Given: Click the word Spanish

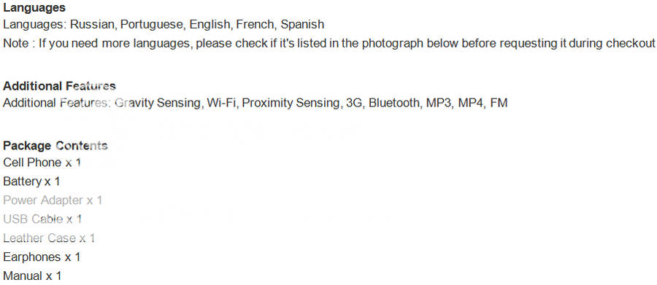Looking at the screenshot, I should [302, 25].
